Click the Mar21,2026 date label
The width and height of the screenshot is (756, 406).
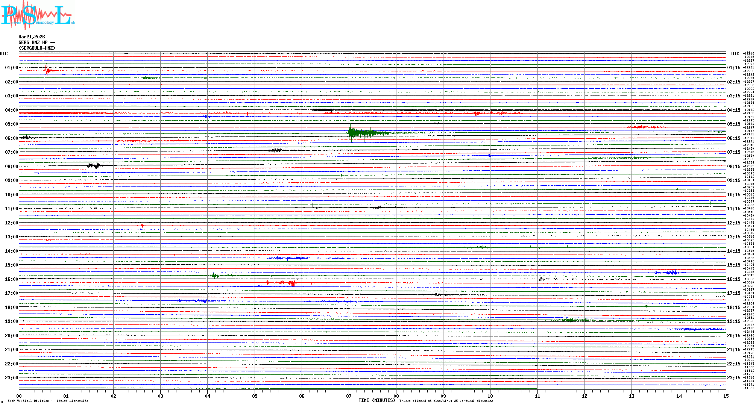pos(32,37)
